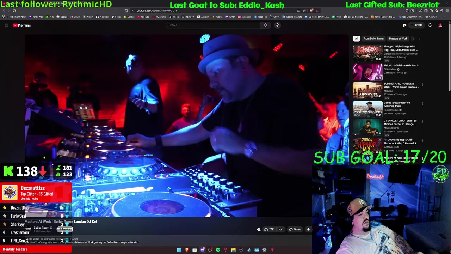
Task: Open the Google Translate bookmark
Action: (292, 17)
